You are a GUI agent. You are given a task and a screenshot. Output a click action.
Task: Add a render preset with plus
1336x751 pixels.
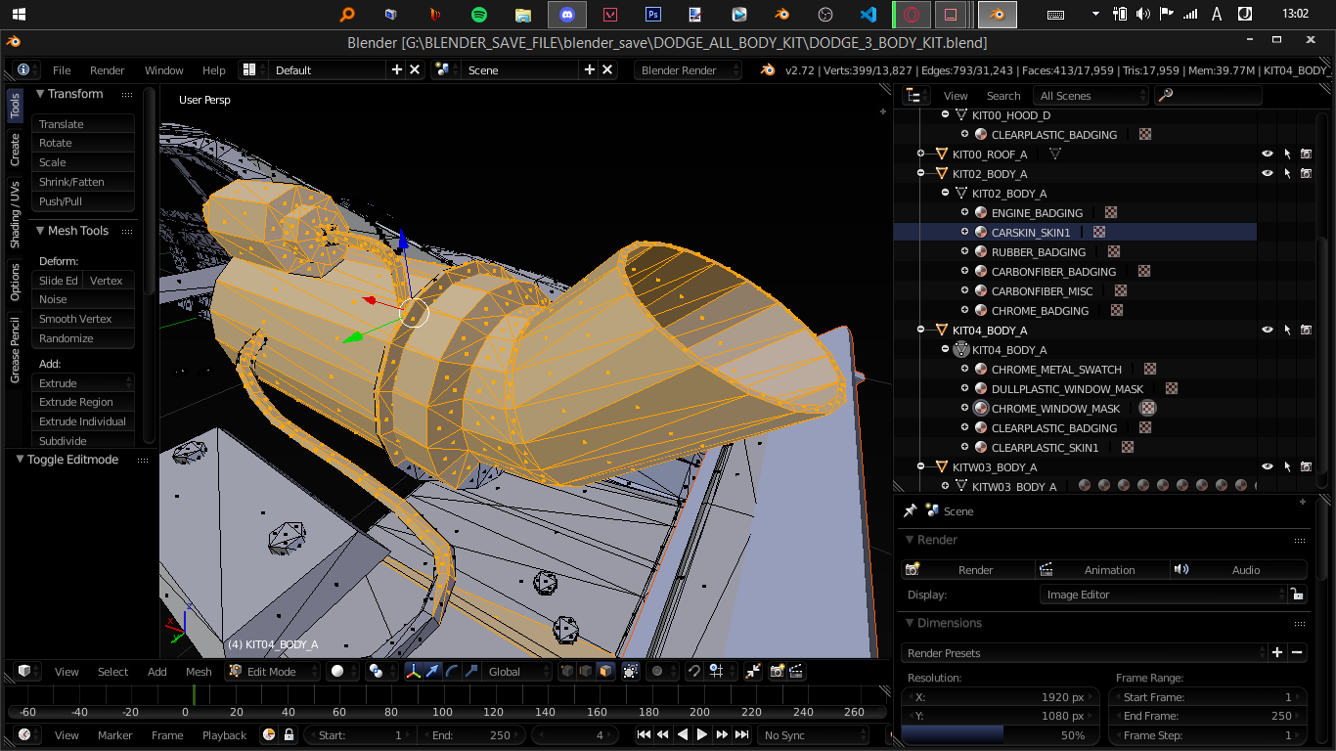point(1277,652)
